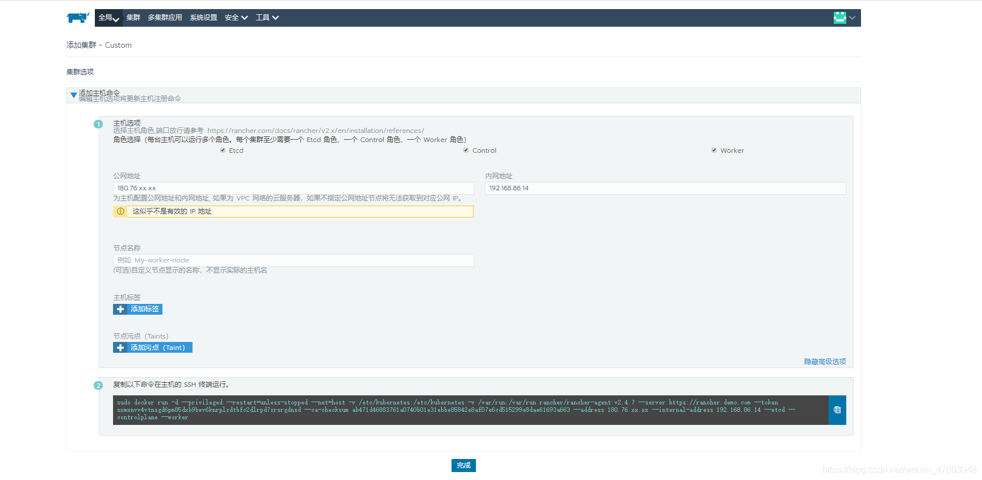Click the warning icon in IP alert
Image resolution: width=982 pixels, height=480 pixels.
120,211
